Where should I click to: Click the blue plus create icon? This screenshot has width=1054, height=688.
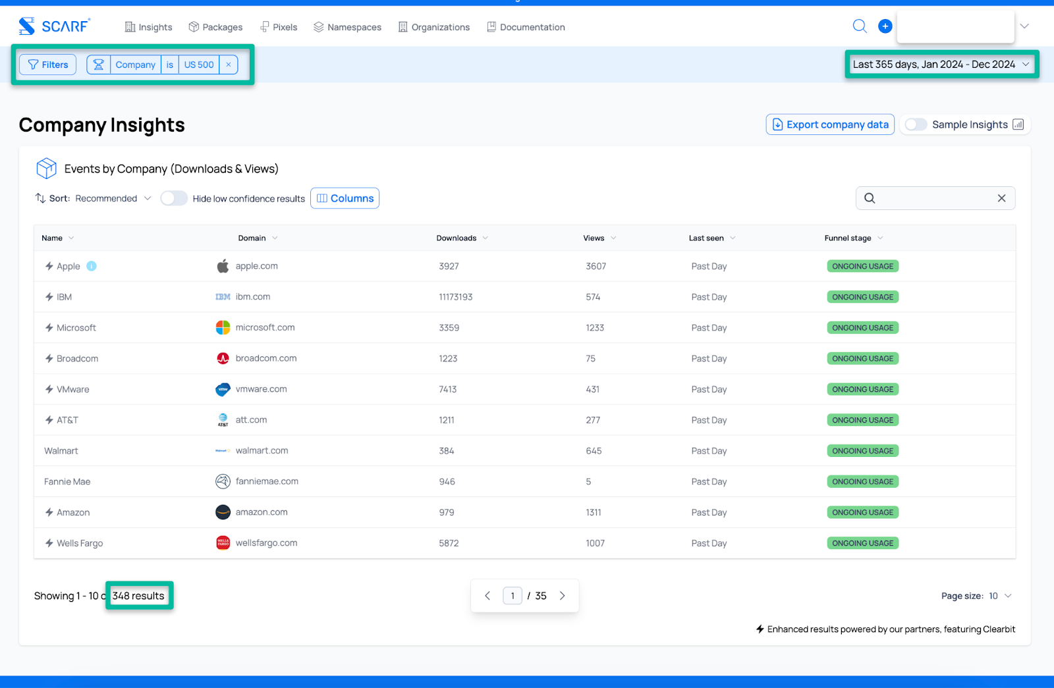click(x=885, y=26)
